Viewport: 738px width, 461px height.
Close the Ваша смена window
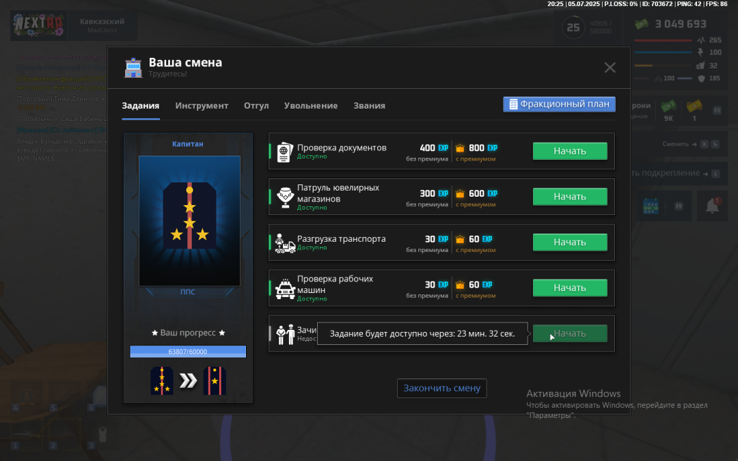pos(610,68)
